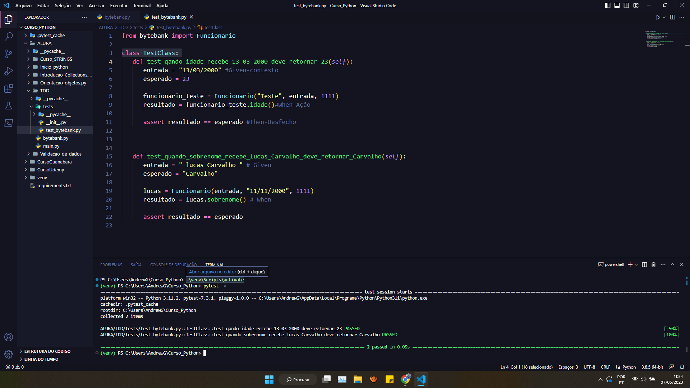Expand the .pytest_cache folder
The width and height of the screenshot is (690, 388).
[26, 35]
